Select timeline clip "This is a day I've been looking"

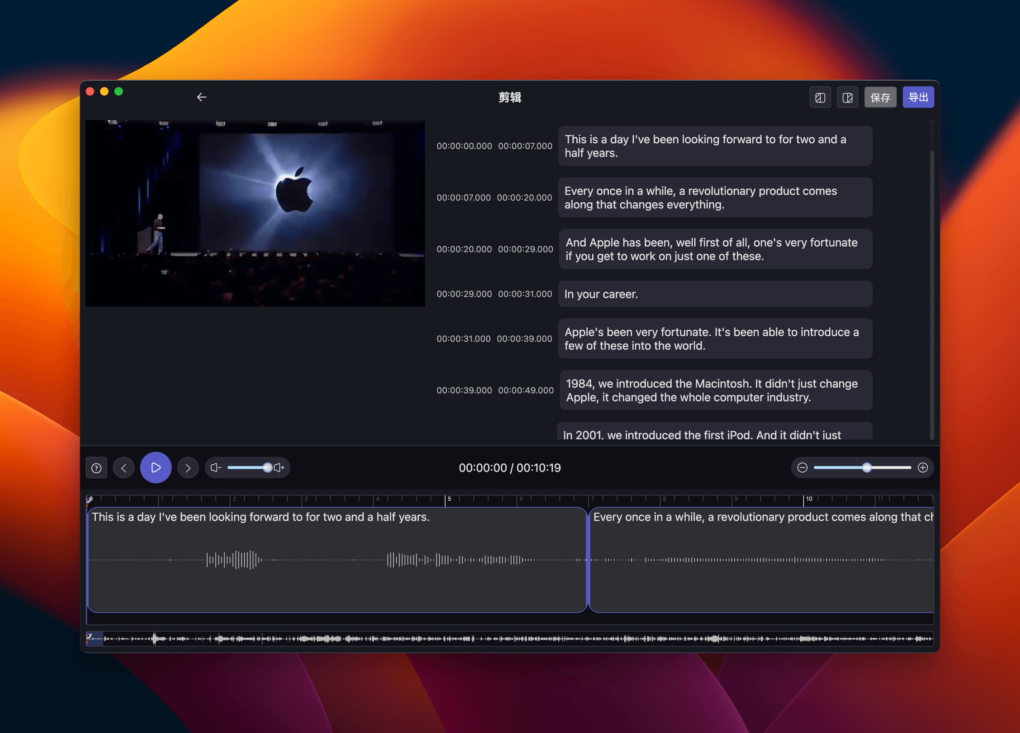click(337, 560)
